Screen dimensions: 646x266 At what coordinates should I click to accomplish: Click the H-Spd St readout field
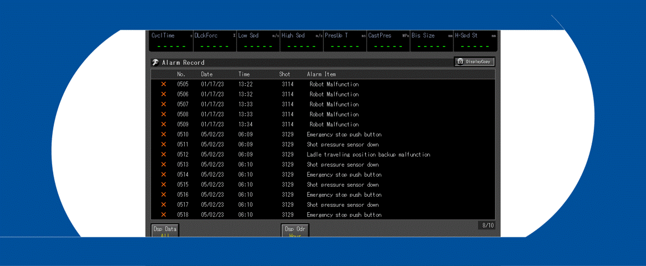[475, 41]
